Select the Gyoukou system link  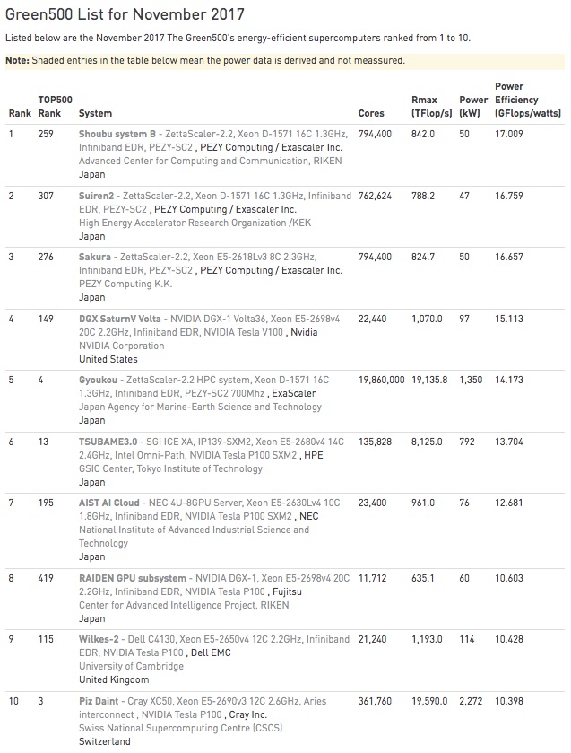(99, 381)
